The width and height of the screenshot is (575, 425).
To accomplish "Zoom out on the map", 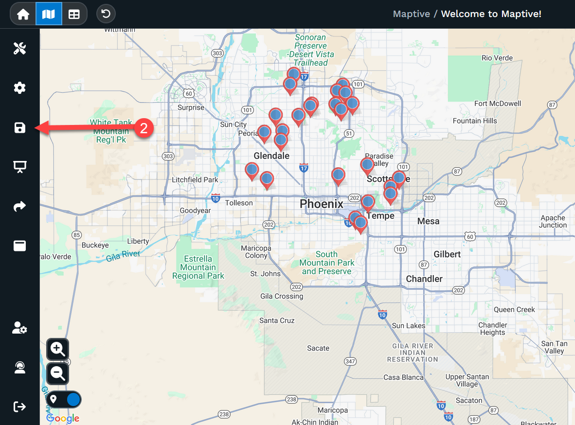I will point(57,373).
